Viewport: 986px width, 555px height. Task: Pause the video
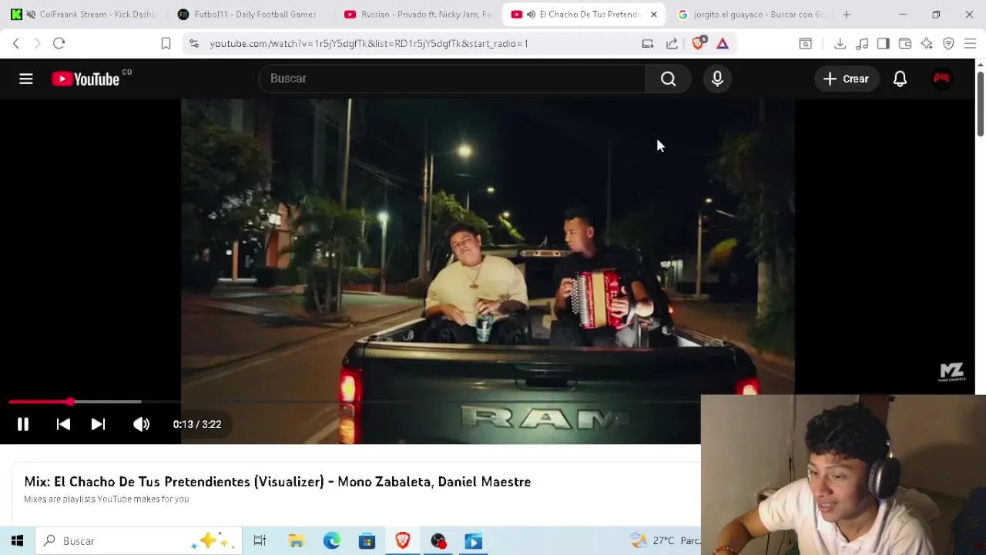(x=23, y=424)
